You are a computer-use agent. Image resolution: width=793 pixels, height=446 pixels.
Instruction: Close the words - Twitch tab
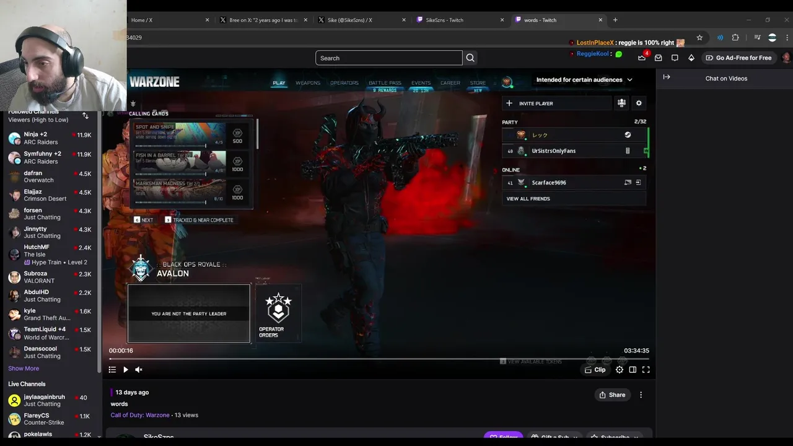pos(600,20)
